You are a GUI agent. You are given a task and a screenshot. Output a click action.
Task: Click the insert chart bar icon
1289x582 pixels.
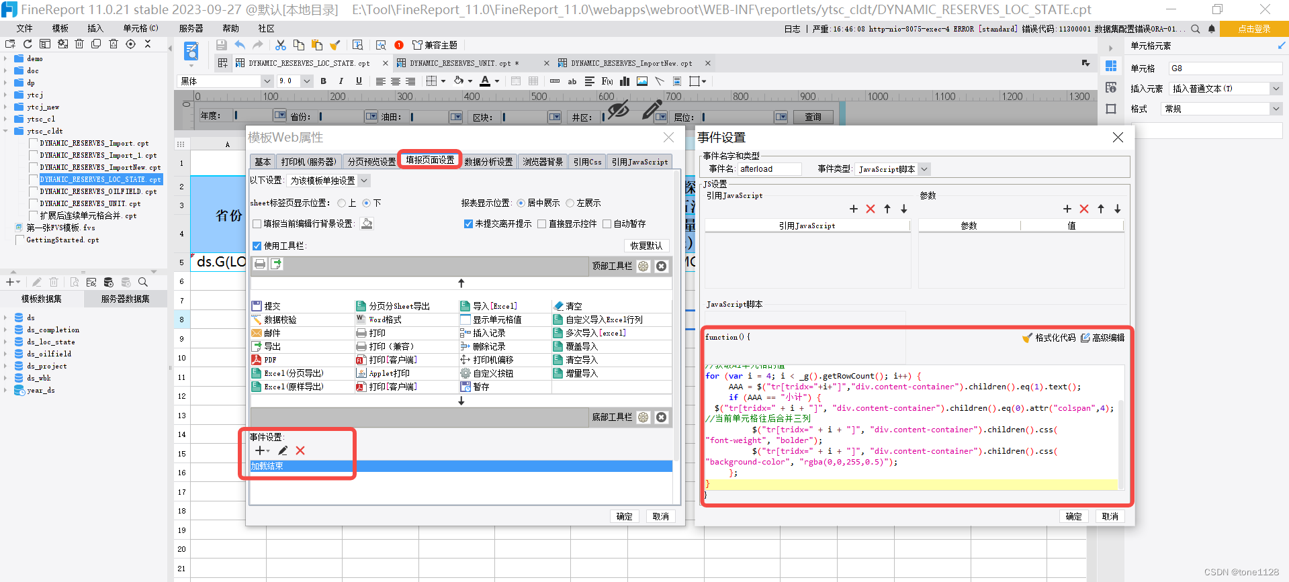click(625, 81)
